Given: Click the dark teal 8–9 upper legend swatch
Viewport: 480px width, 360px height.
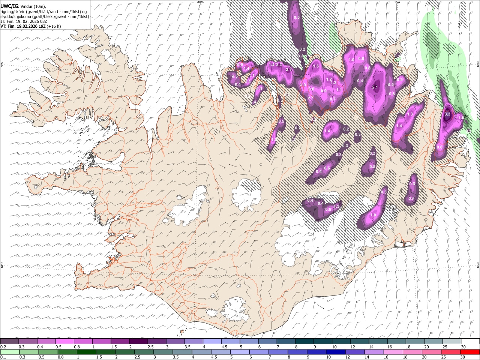Looking at the screenshot, I should coord(304,341).
